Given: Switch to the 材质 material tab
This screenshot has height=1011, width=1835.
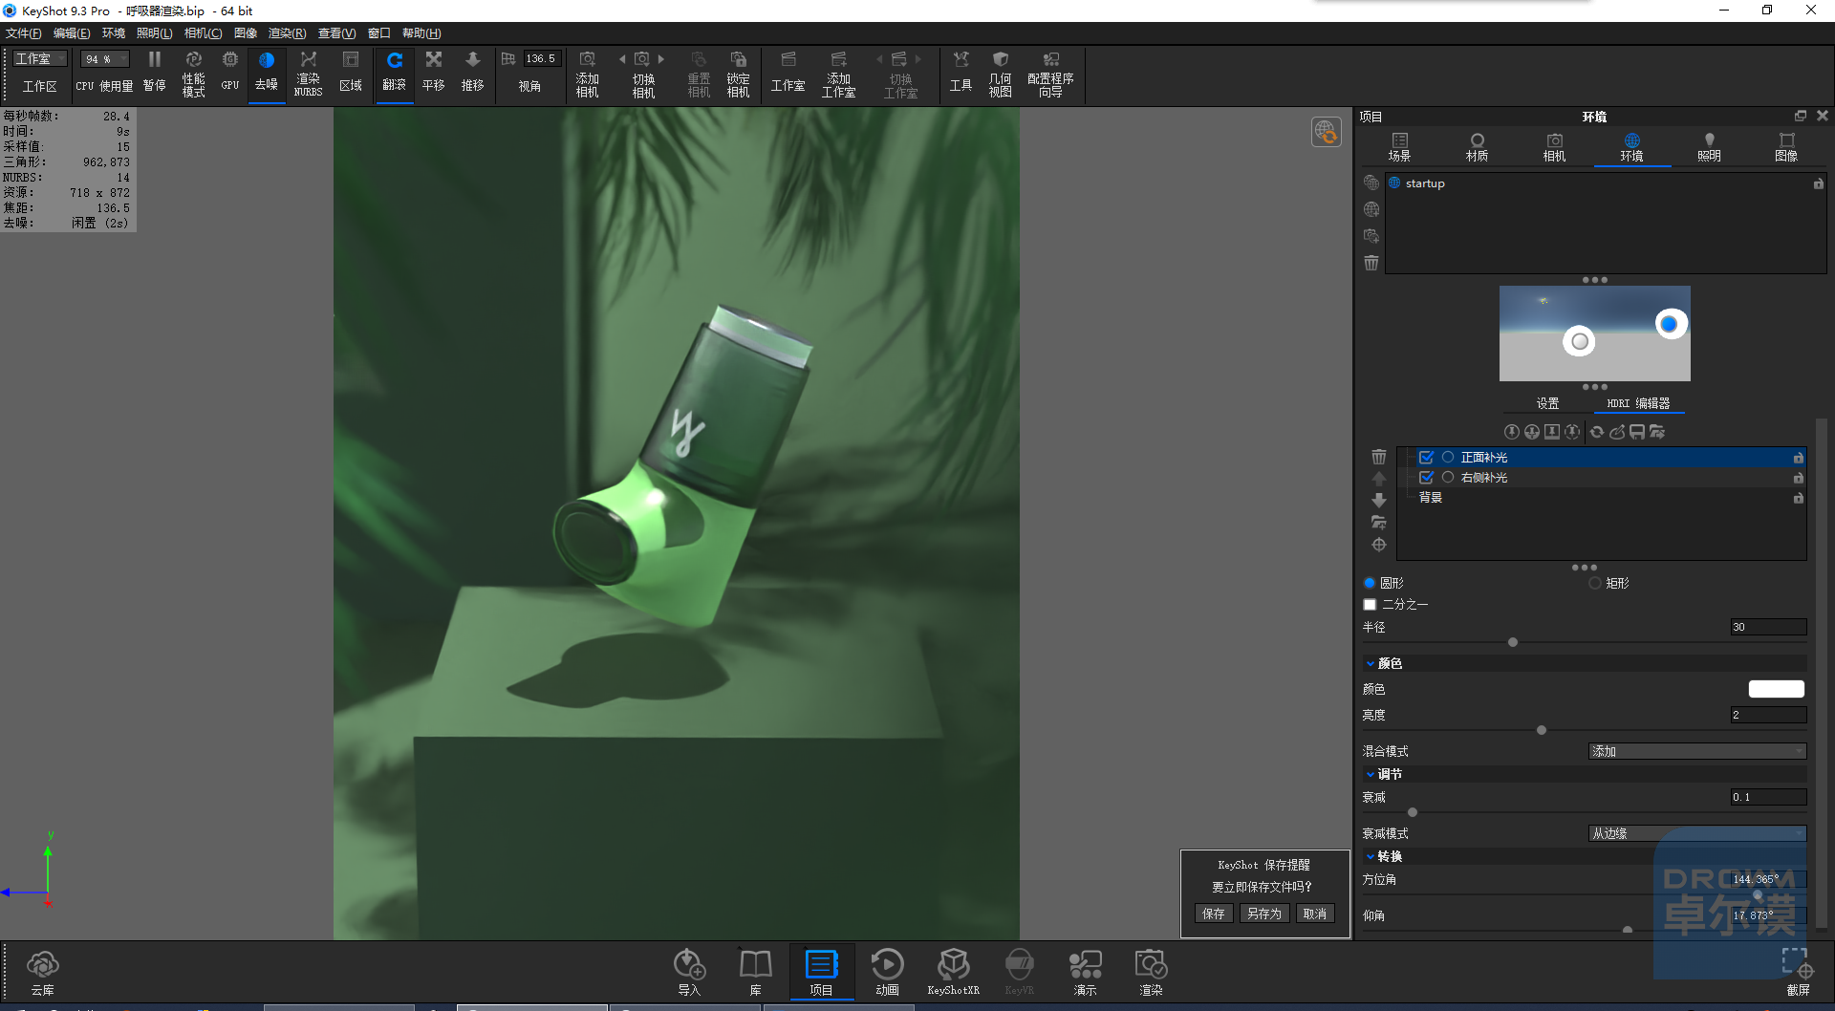Looking at the screenshot, I should pos(1477,147).
